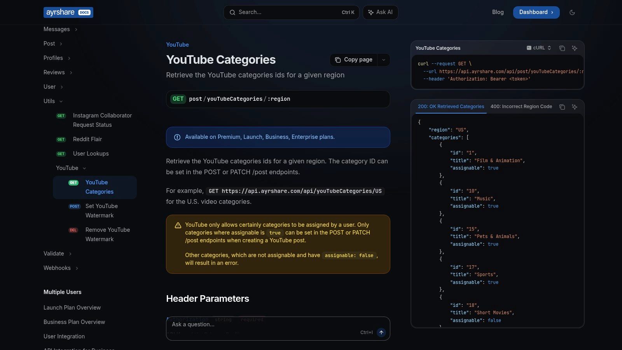Image resolution: width=622 pixels, height=350 pixels.
Task: Submit question with arrow button
Action: tap(381, 332)
